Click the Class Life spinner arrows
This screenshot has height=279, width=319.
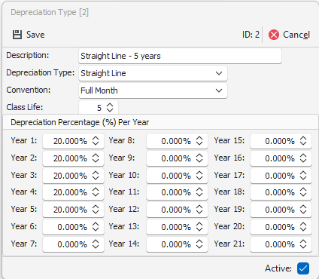click(x=110, y=108)
